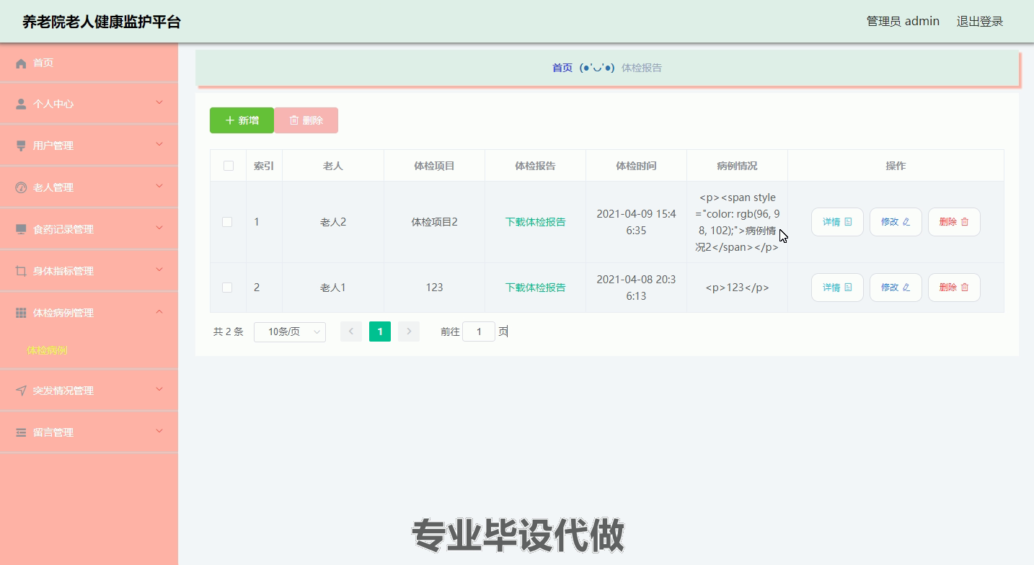Viewport: 1034px width, 565px height.
Task: Click 退出登录 to log out
Action: (x=980, y=22)
